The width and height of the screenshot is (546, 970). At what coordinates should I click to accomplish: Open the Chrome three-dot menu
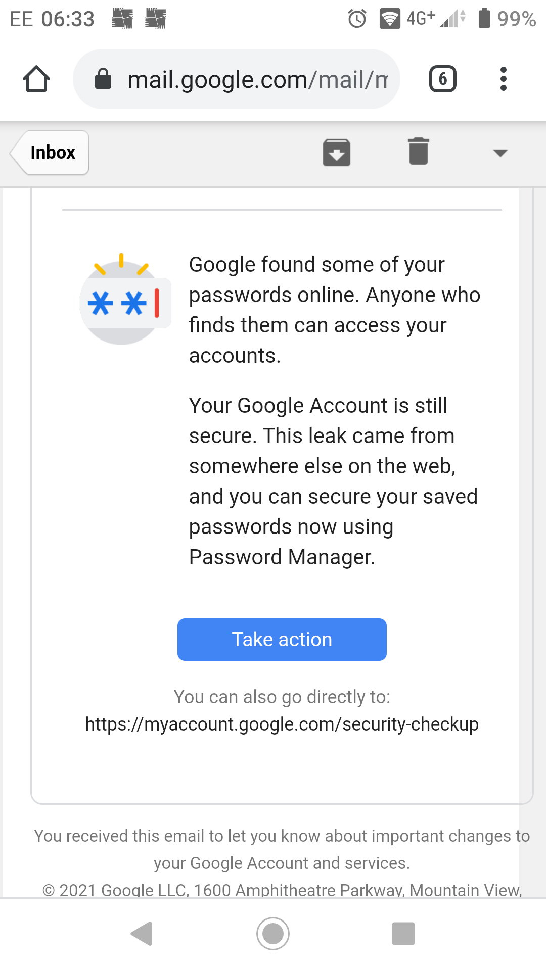tap(503, 79)
